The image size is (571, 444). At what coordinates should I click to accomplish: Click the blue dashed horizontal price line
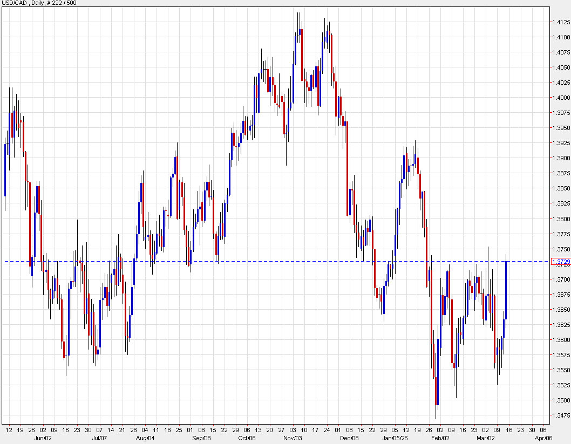pos(270,261)
